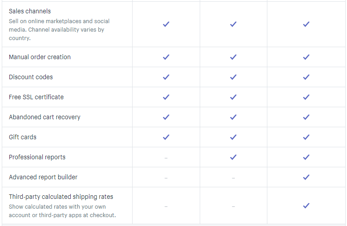Click the Manual order creation label
This screenshot has height=226, width=347.
point(40,57)
